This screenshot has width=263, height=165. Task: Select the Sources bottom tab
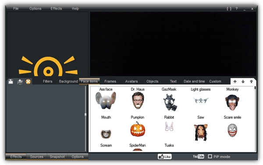(36, 157)
